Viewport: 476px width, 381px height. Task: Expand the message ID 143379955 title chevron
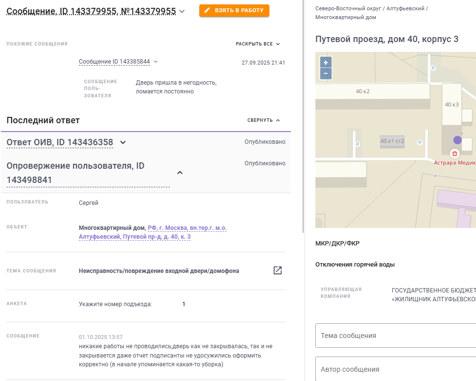point(182,11)
